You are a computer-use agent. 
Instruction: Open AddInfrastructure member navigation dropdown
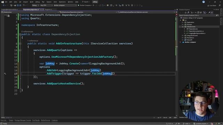(x=146, y=12)
